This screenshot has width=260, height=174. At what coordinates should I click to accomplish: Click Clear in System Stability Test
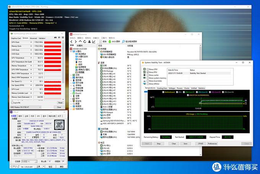pos(174,144)
